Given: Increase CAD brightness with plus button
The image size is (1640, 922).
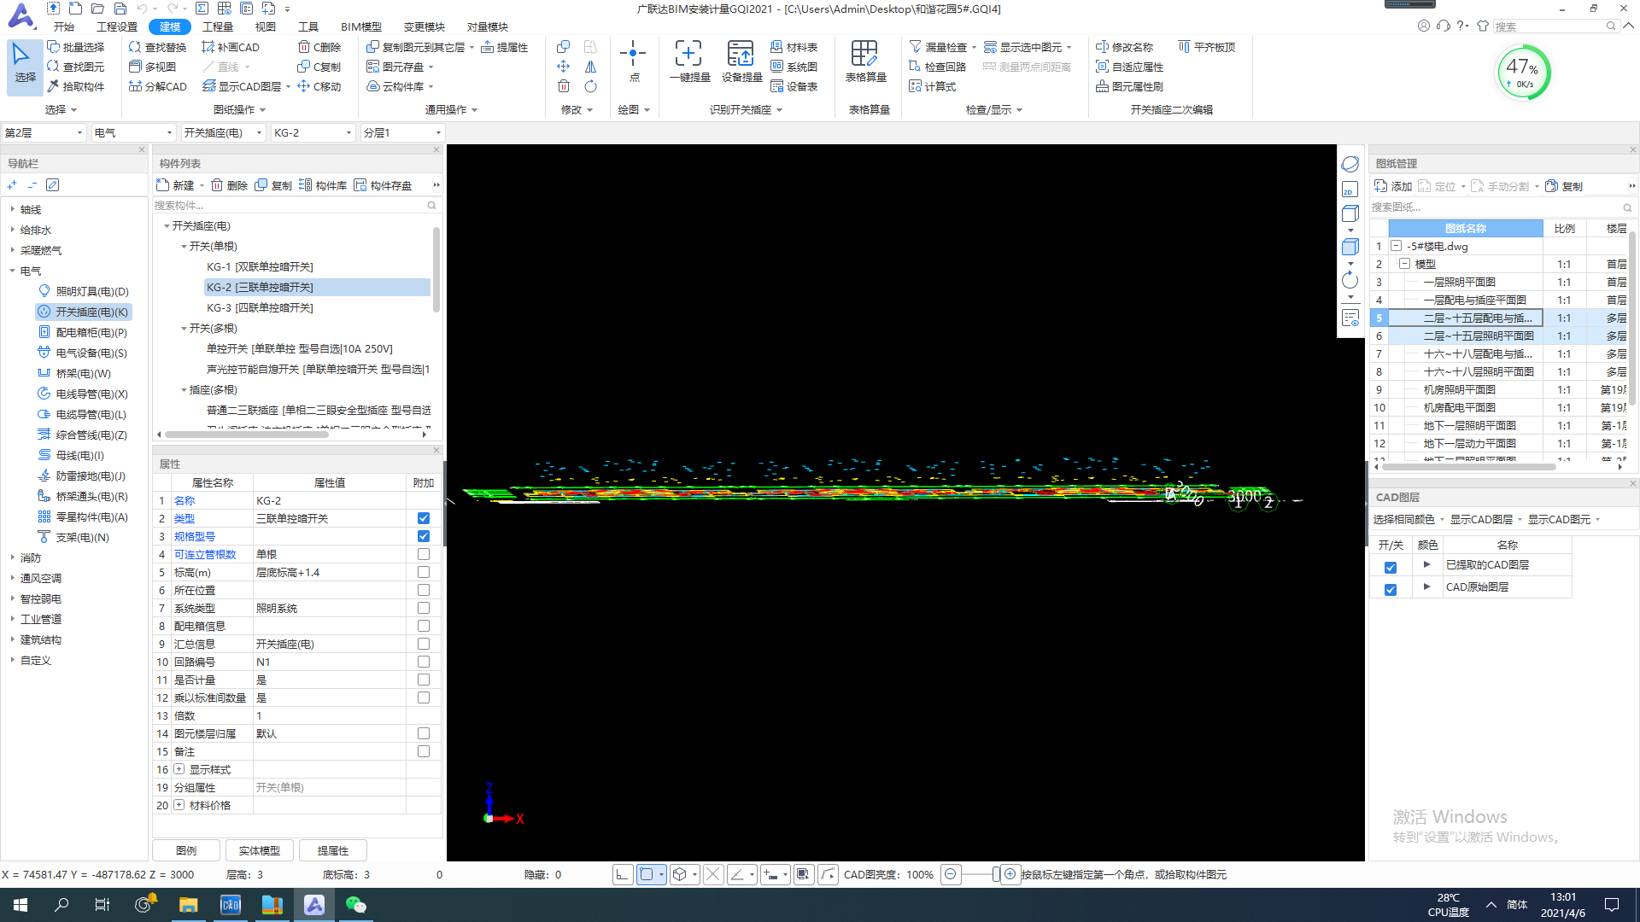Looking at the screenshot, I should (1010, 874).
